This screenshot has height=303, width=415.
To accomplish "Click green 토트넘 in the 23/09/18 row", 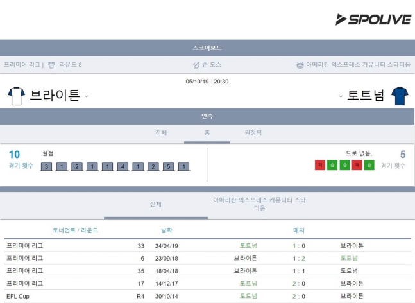I will click(349, 258).
